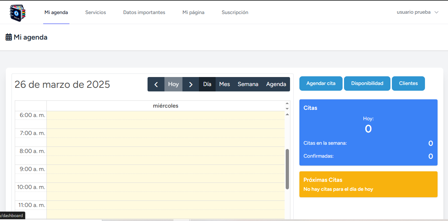The height and width of the screenshot is (221, 448).
Task: Click the wallet app logo
Action: (18, 13)
